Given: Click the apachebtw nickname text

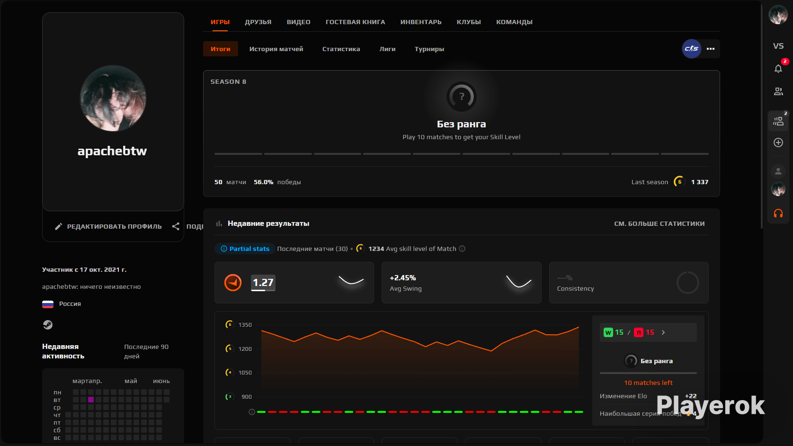Looking at the screenshot, I should 112,151.
